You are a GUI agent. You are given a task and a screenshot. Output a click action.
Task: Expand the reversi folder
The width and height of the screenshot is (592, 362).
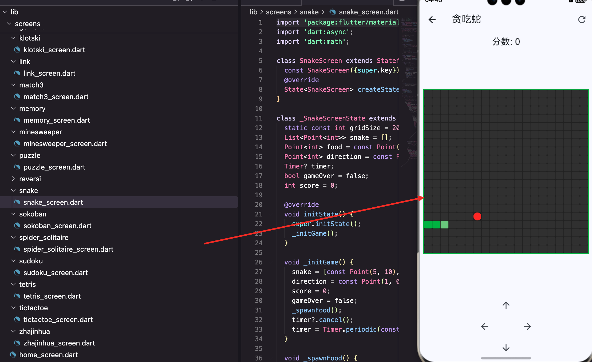click(x=13, y=179)
